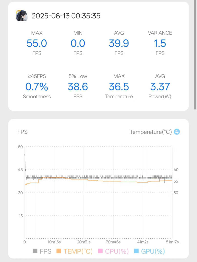
Task: Click the 38.6 5% Low FPS stat
Action: pos(78,87)
